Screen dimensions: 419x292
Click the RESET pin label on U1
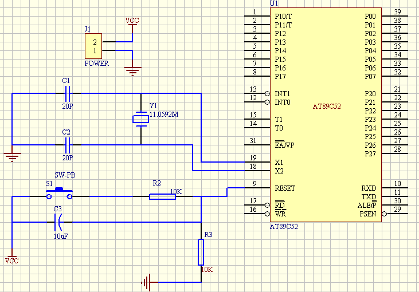point(285,188)
